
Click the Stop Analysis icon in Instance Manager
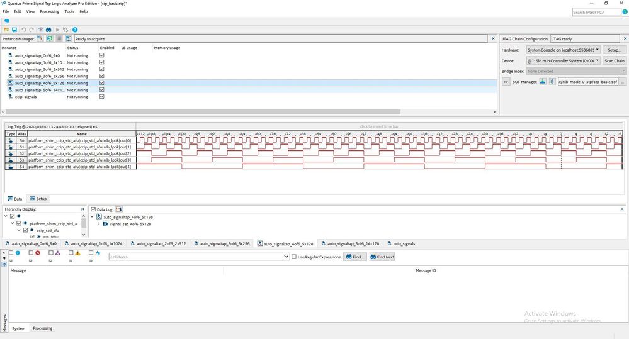59,38
